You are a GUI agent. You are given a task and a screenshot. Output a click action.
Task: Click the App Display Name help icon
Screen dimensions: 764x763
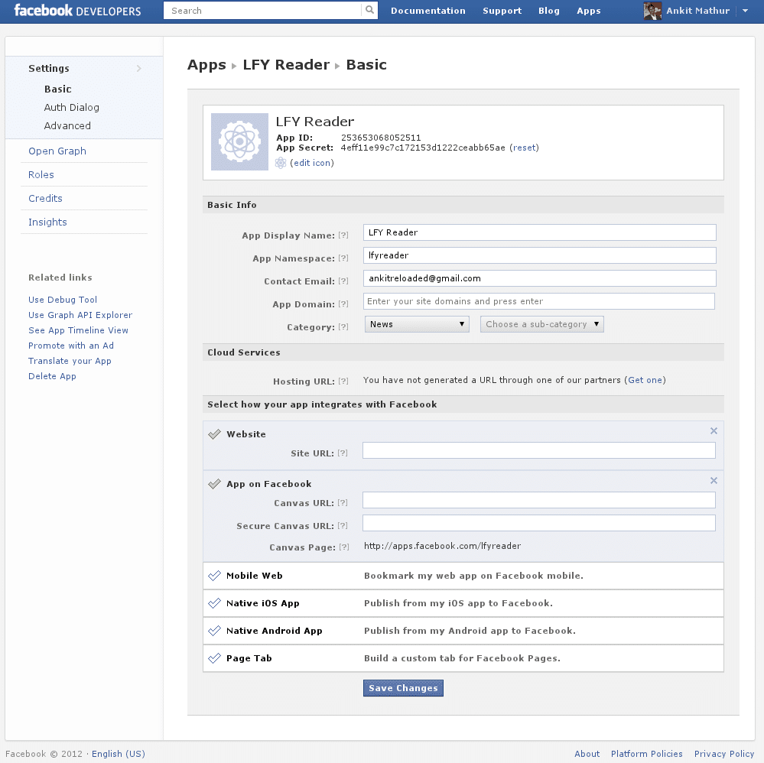pos(343,235)
